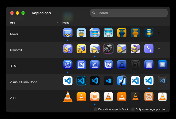Click in the Search field
Viewport: 176px width, 119px height.
tap(129, 13)
